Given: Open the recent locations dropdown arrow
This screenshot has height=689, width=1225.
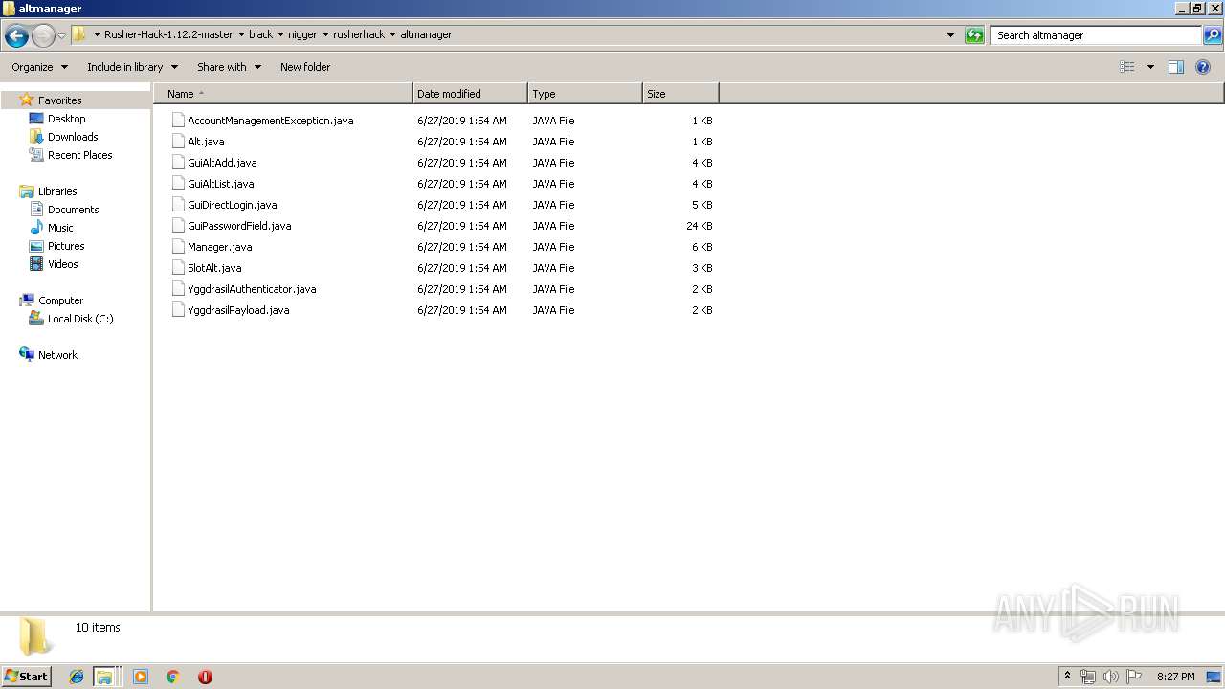Looking at the screenshot, I should [x=61, y=36].
